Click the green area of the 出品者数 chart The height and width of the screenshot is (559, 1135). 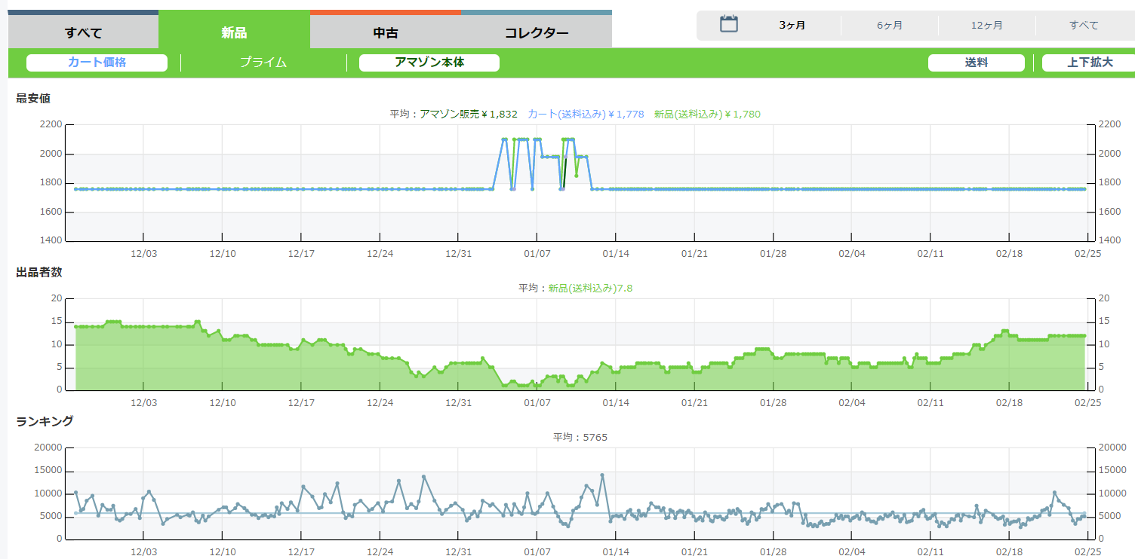[x=226, y=369]
